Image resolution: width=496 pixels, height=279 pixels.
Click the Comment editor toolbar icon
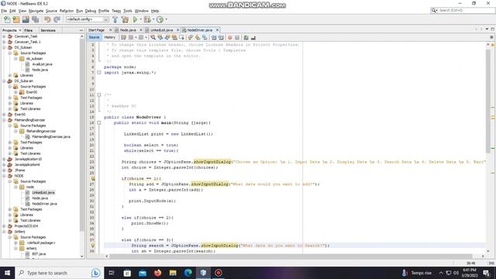[x=246, y=37]
